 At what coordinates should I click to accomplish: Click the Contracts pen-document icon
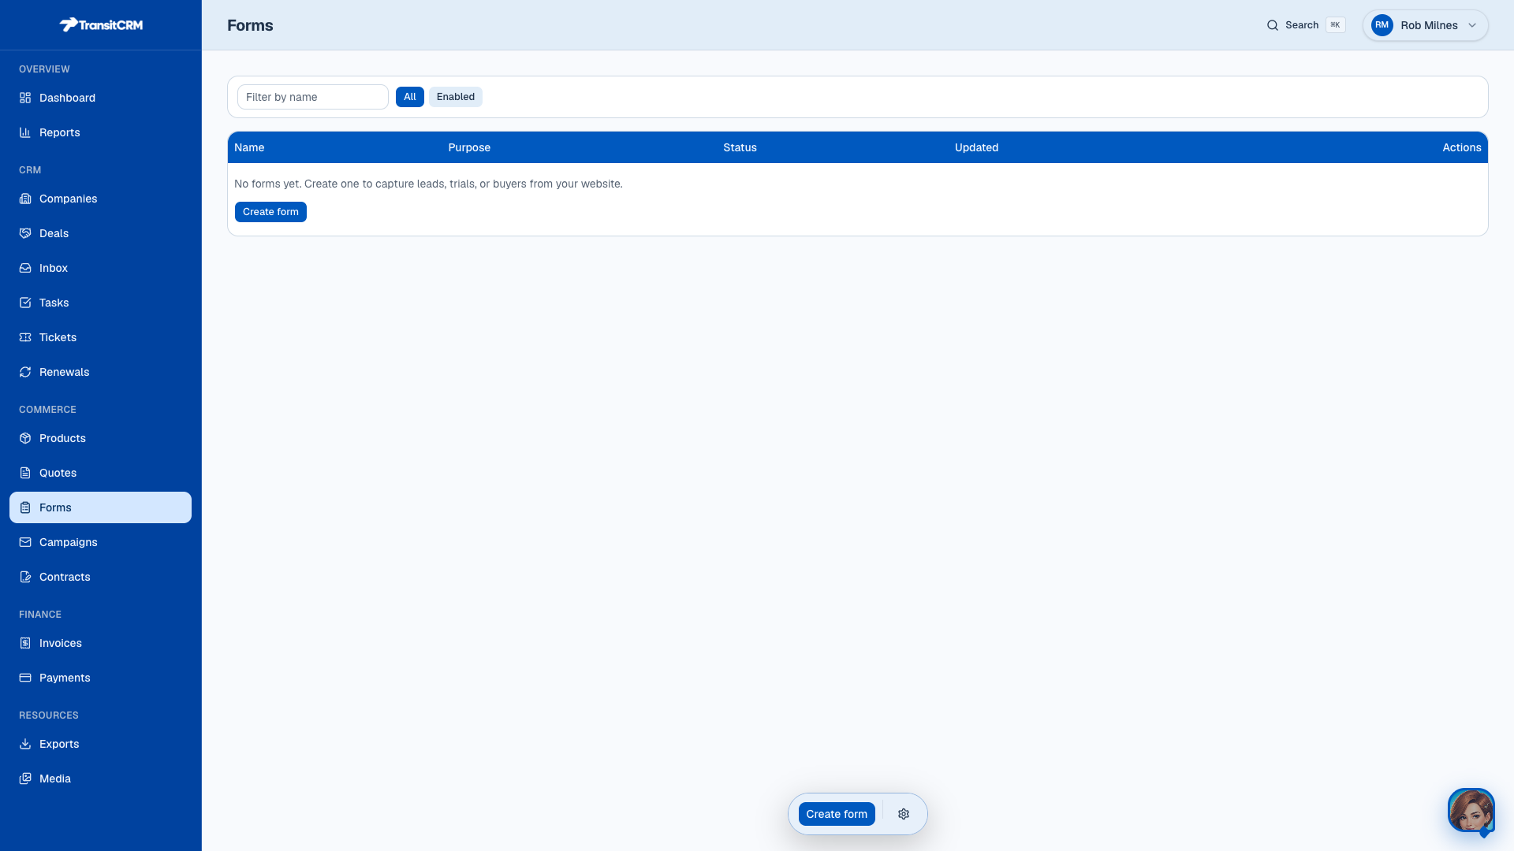point(25,577)
